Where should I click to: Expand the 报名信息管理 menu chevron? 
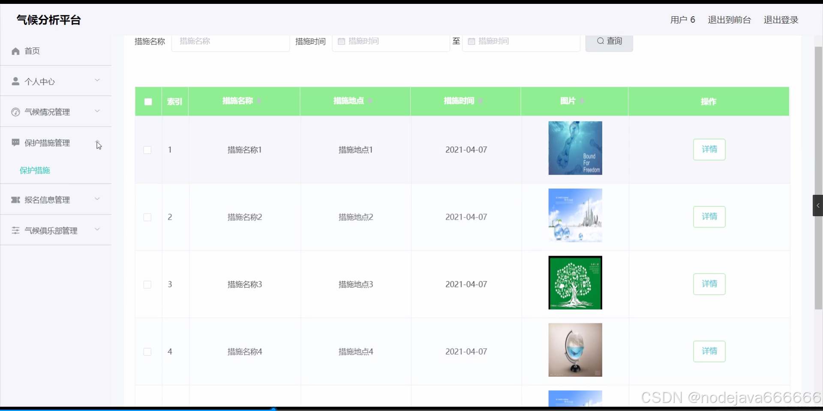click(x=97, y=199)
